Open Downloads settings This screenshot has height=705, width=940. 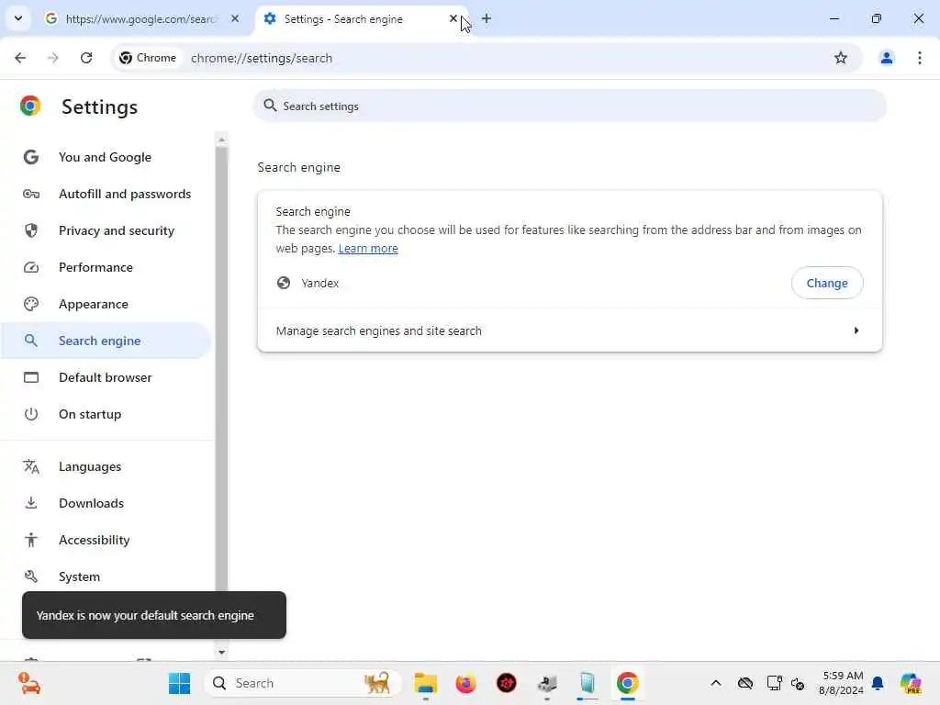coord(105,504)
